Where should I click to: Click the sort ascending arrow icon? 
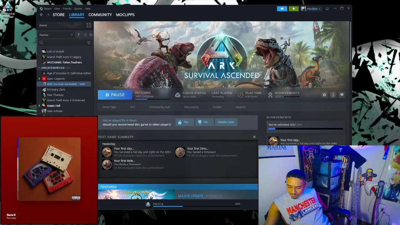click(79, 35)
